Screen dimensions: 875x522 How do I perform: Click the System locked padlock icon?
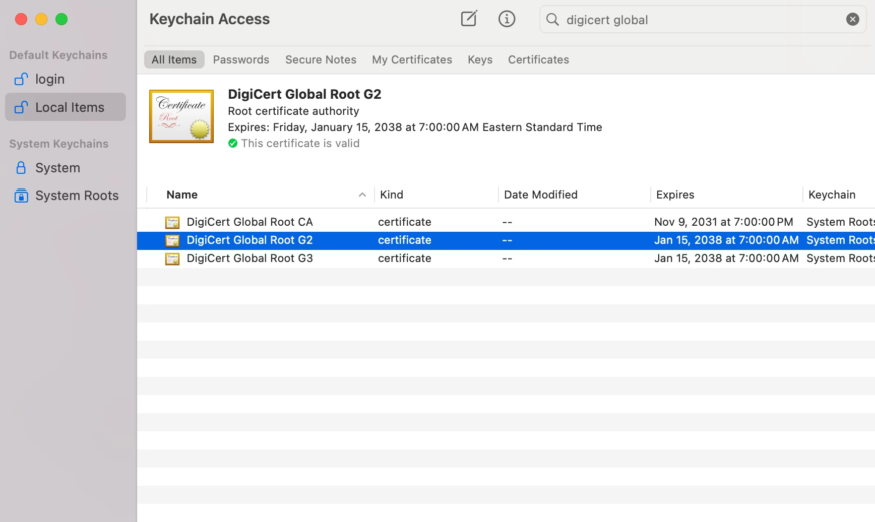point(21,168)
